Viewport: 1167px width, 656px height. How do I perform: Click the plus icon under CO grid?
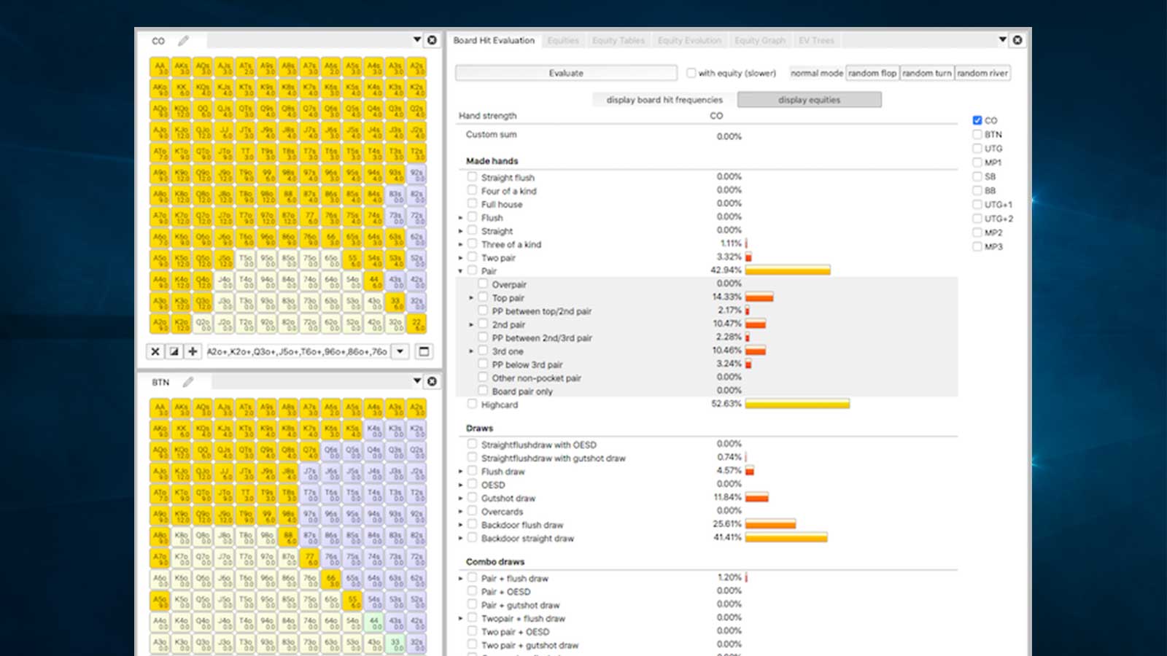click(193, 351)
